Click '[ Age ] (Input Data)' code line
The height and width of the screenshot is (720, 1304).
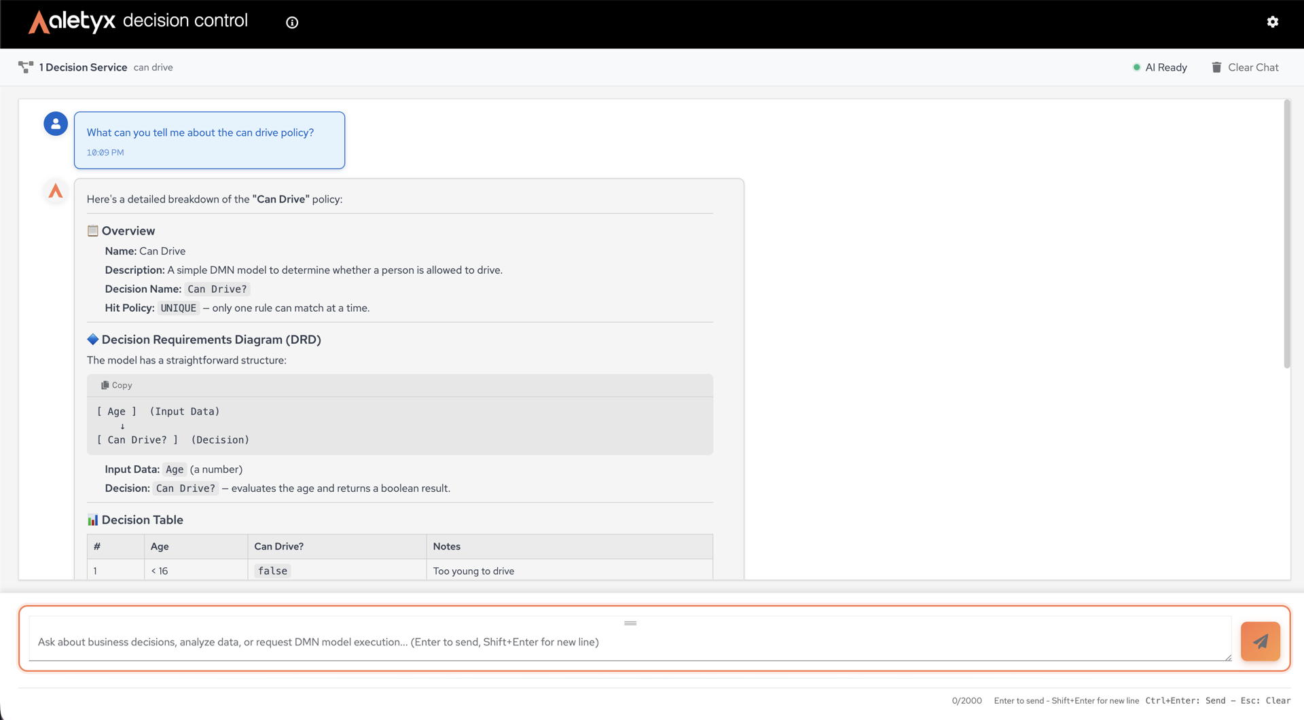(x=158, y=411)
